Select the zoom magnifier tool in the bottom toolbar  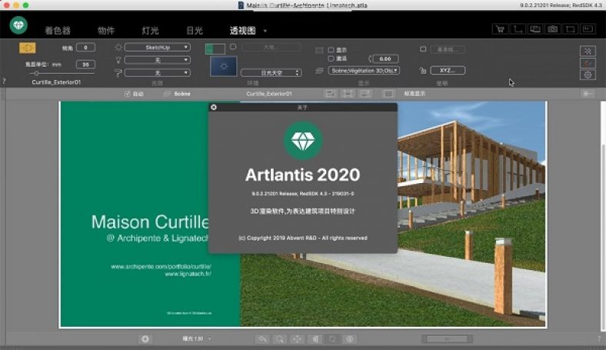coord(280,338)
